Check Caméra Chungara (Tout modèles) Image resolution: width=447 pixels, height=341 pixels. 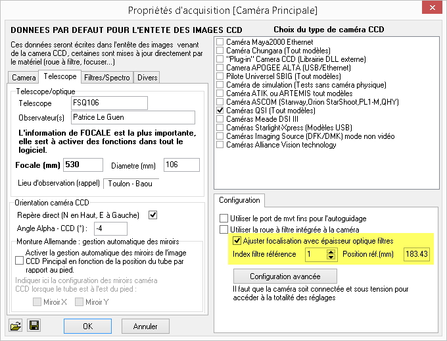(x=220, y=51)
